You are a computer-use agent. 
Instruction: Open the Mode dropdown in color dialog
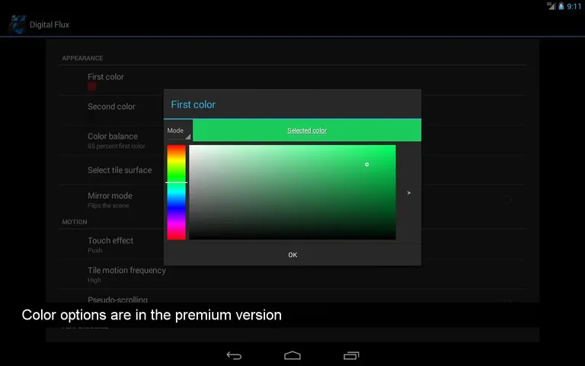click(178, 130)
